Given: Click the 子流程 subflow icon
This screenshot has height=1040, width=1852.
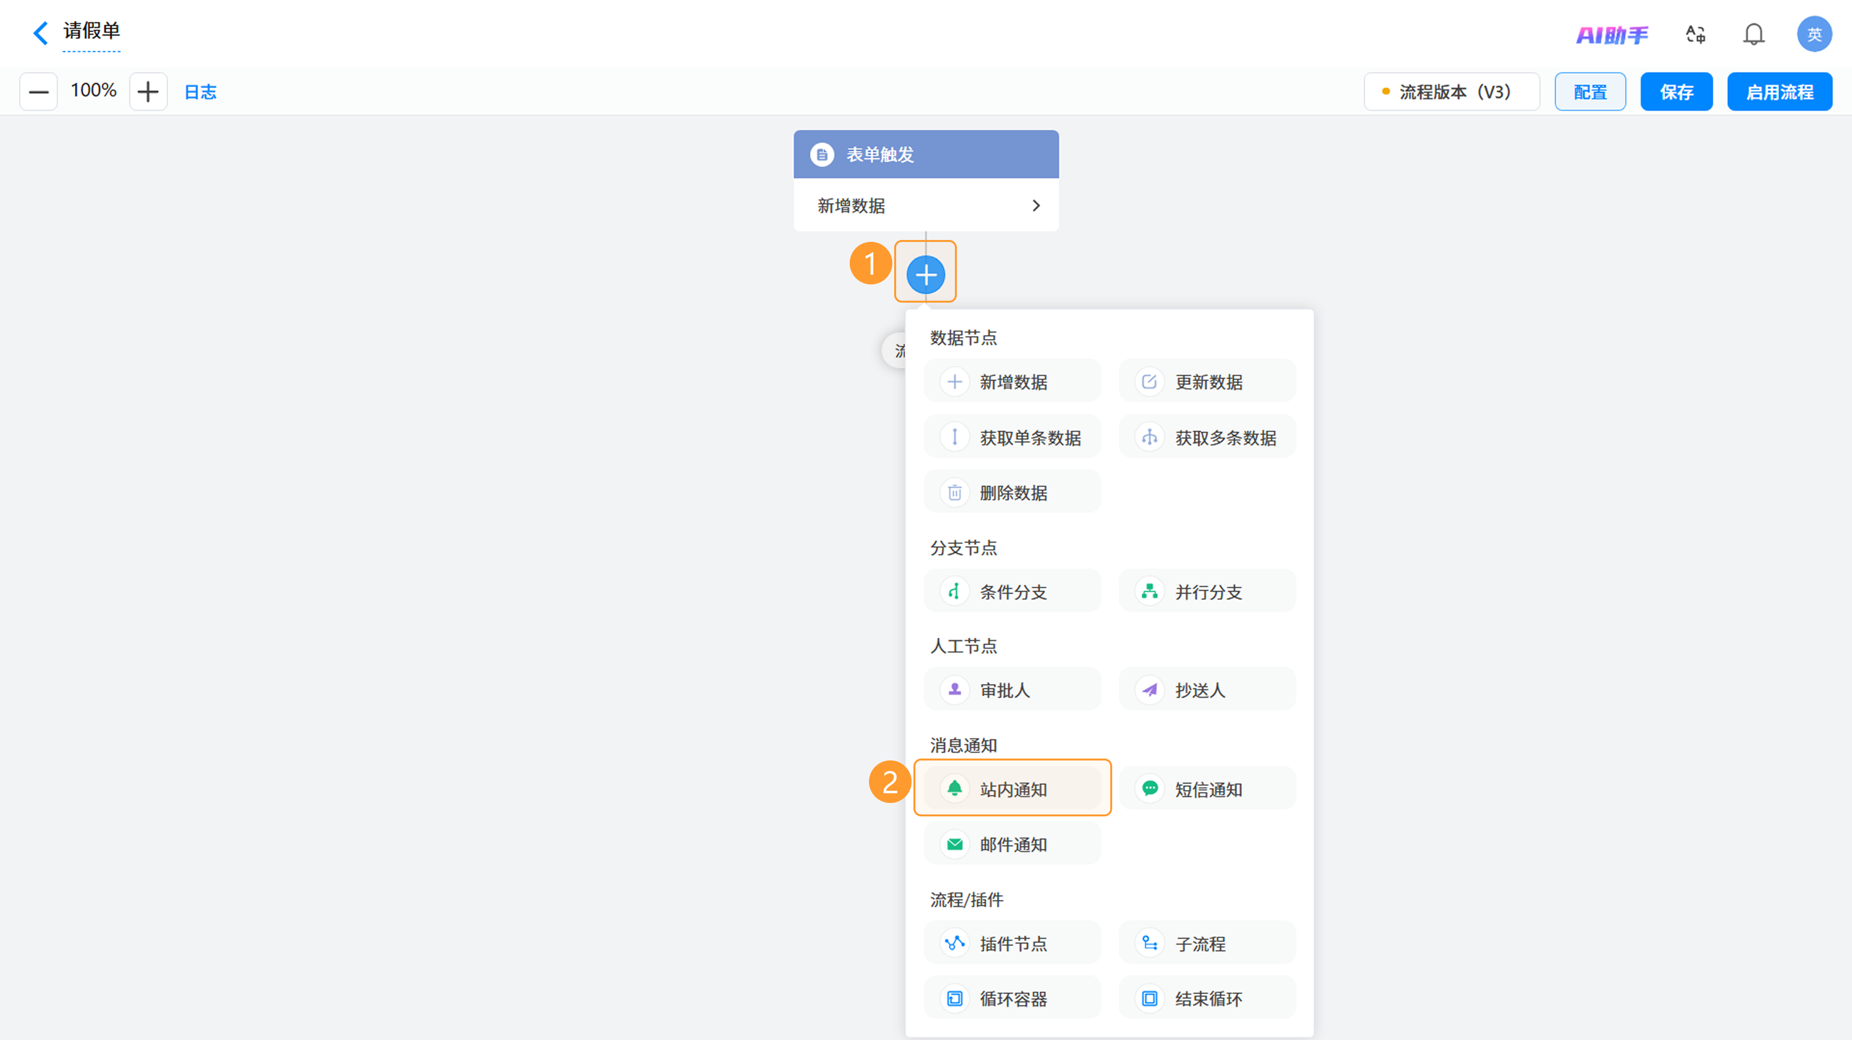Looking at the screenshot, I should (1149, 943).
